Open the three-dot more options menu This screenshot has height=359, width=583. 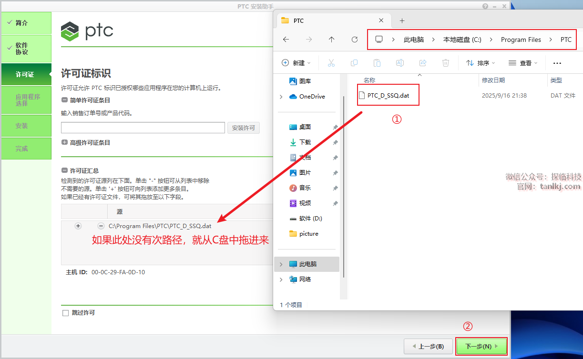(557, 63)
